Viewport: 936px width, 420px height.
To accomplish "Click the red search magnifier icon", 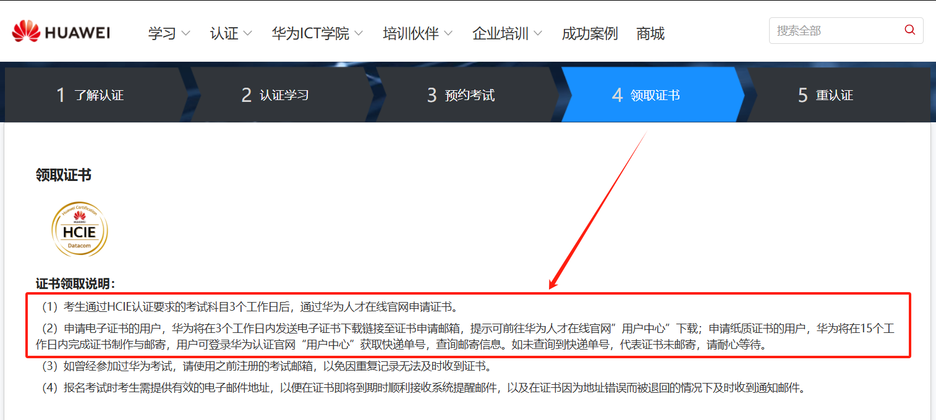I will tap(909, 30).
